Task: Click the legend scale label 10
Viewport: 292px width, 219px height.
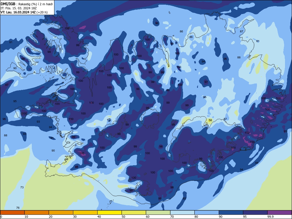Action: pyautogui.click(x=26, y=217)
